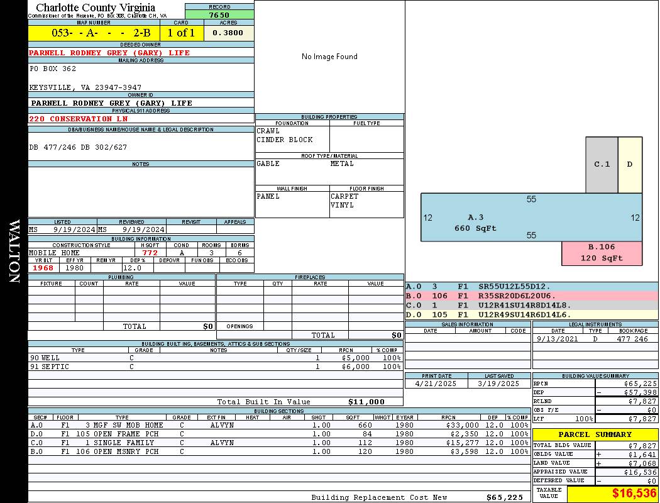Click the 'No Image Found' placeholder
Screen dimensions: 660x503
(x=329, y=57)
